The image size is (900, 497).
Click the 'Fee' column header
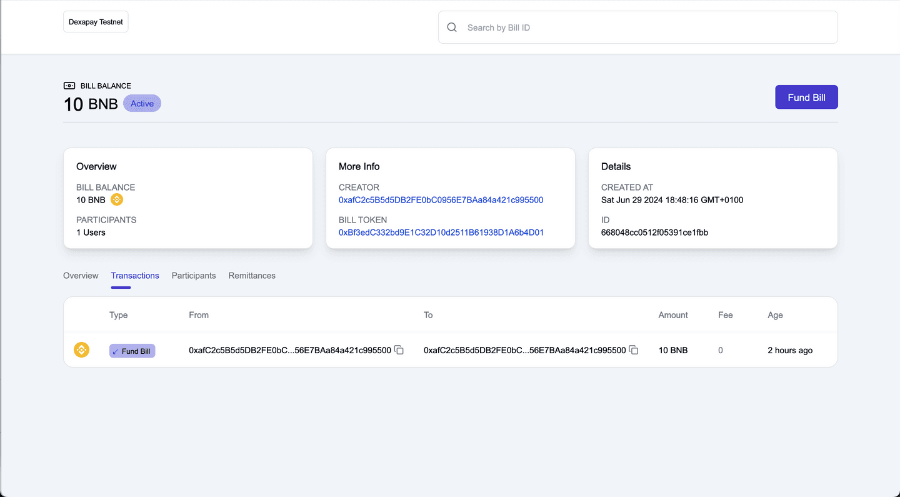coord(725,315)
